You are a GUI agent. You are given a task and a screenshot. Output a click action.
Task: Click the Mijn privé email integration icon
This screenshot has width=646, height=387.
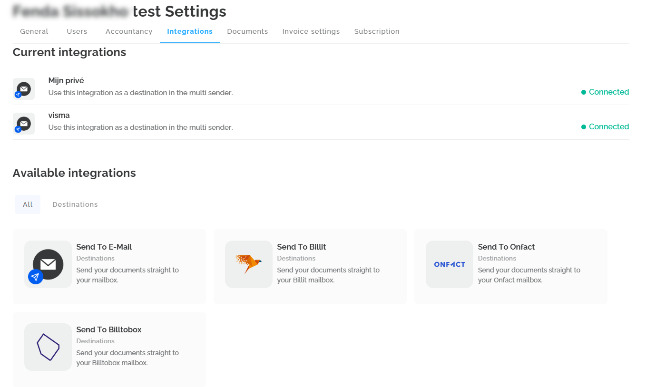pyautogui.click(x=24, y=89)
